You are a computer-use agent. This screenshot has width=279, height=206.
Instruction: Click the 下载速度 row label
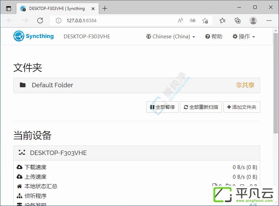pyautogui.click(x=35, y=167)
